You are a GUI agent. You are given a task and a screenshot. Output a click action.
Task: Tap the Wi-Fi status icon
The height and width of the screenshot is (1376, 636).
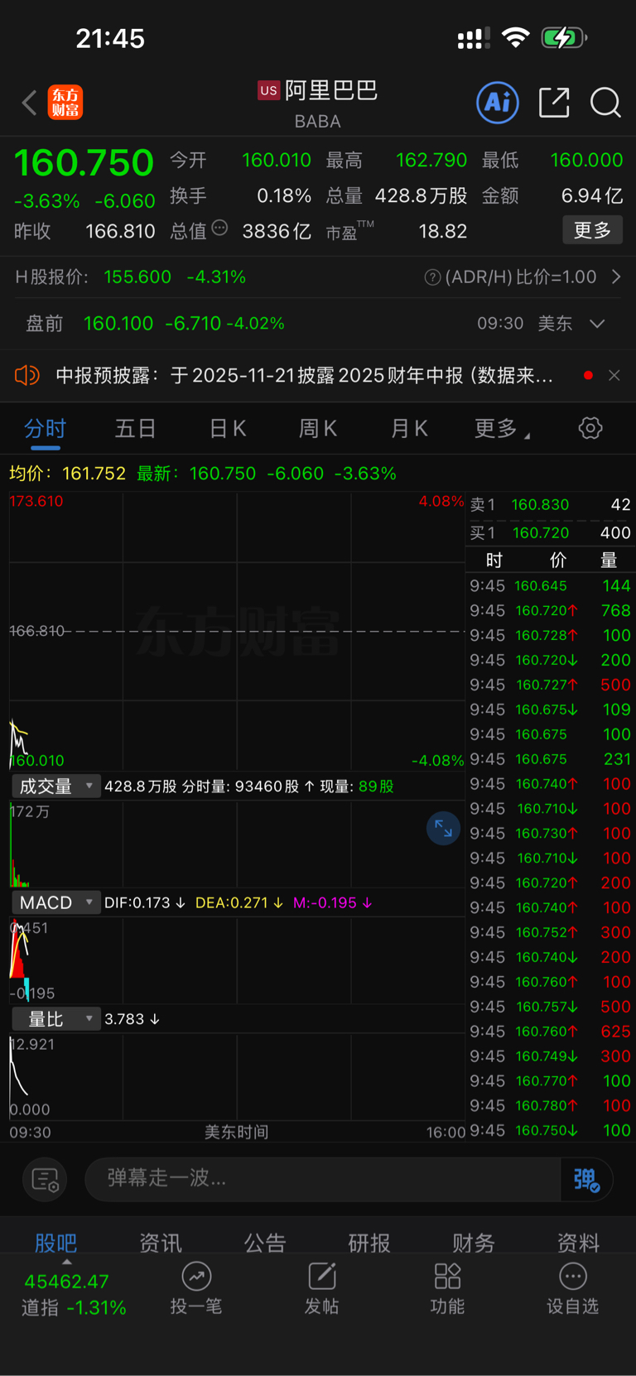tap(516, 37)
